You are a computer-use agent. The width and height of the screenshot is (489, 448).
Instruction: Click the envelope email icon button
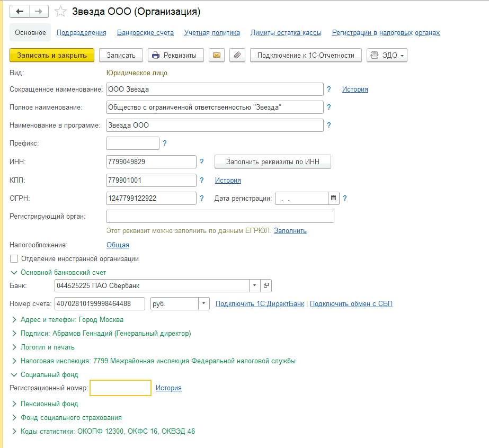[x=216, y=55]
